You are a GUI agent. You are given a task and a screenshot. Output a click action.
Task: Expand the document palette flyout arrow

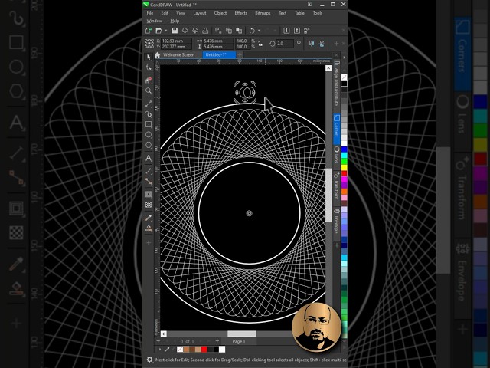pos(160,350)
